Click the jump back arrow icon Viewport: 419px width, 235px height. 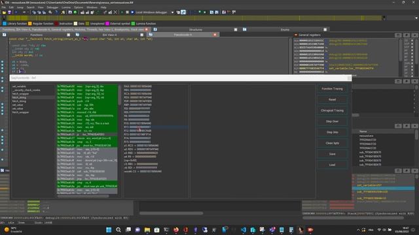16,12
